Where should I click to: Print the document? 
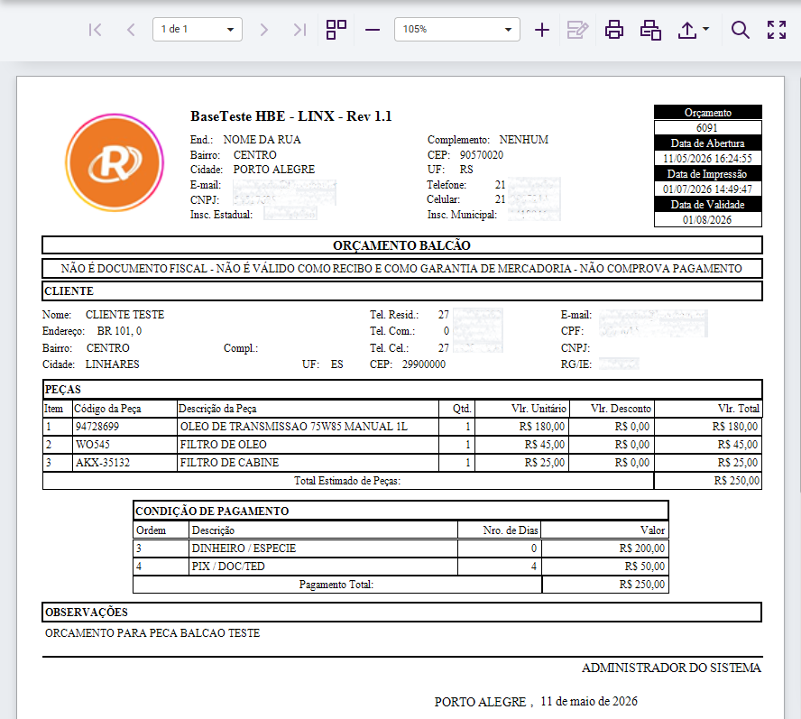[614, 30]
